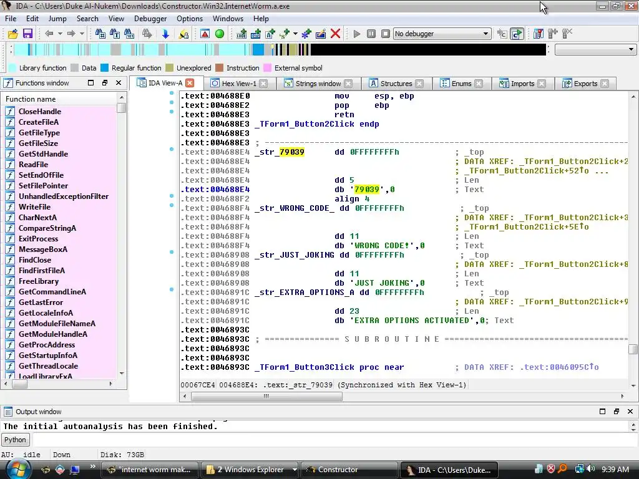Toggle the highlighted C run icon
The image size is (639, 479).
point(517,34)
